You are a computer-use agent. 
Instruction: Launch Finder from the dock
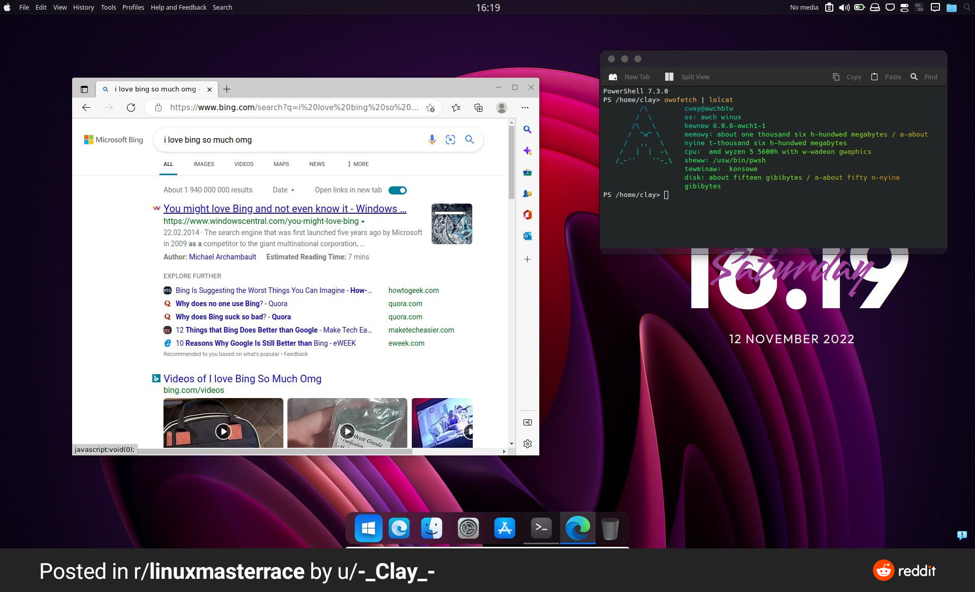click(432, 529)
